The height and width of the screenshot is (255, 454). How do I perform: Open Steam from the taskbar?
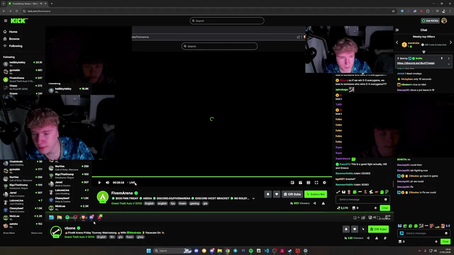pos(290,251)
